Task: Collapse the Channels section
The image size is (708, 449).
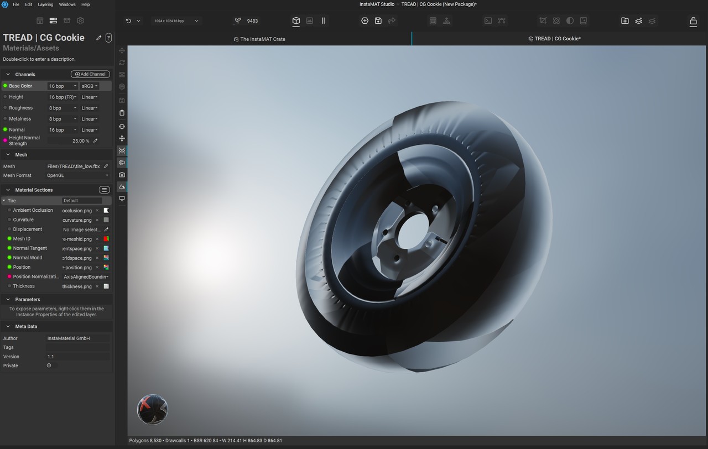Action: coord(8,74)
